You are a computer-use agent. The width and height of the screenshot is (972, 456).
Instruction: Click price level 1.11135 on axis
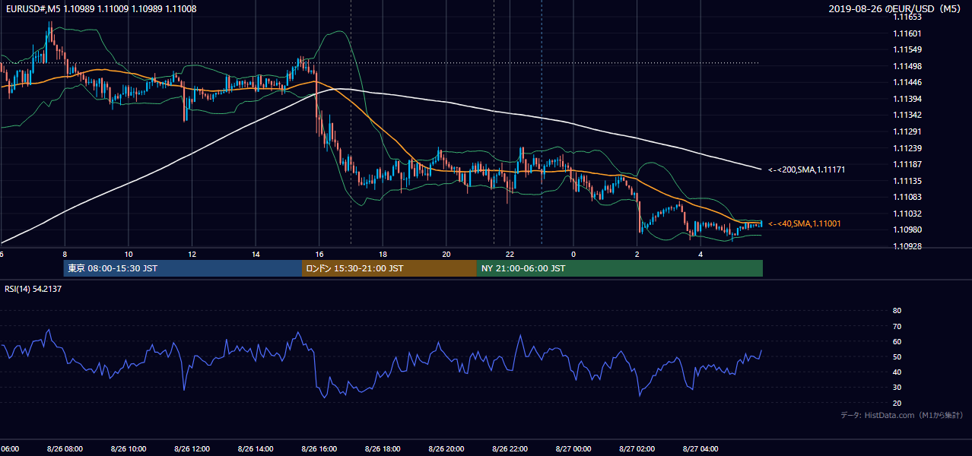click(x=907, y=181)
